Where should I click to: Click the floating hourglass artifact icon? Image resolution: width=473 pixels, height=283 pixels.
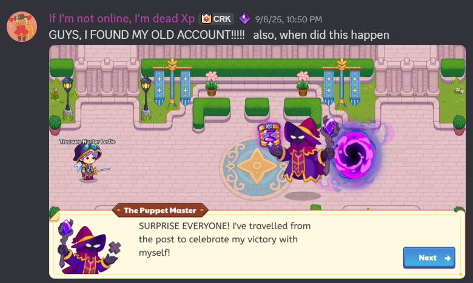click(269, 135)
